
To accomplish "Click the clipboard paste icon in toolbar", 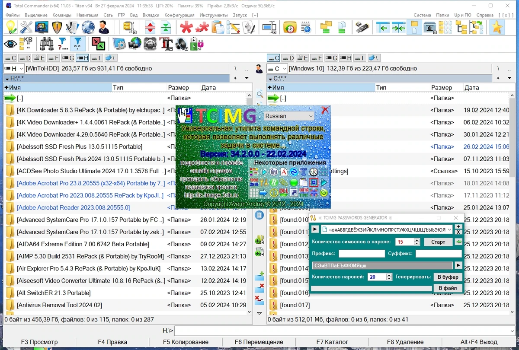I will tap(218, 28).
